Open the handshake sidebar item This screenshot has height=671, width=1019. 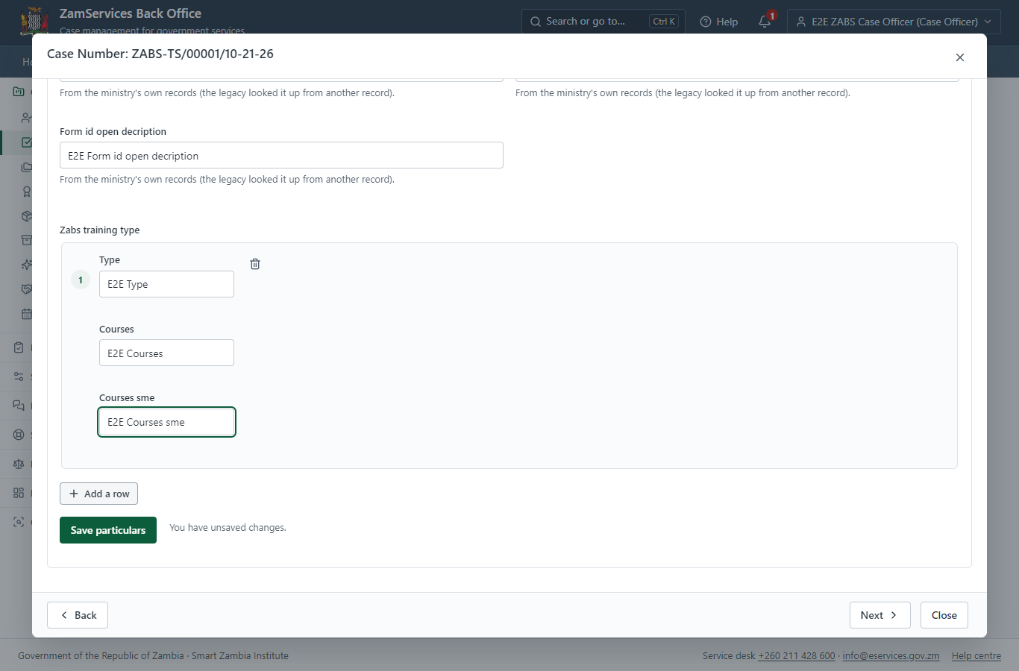coord(27,289)
